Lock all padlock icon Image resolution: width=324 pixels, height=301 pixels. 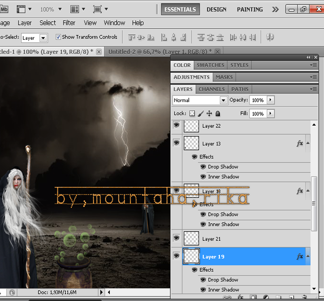pos(218,113)
